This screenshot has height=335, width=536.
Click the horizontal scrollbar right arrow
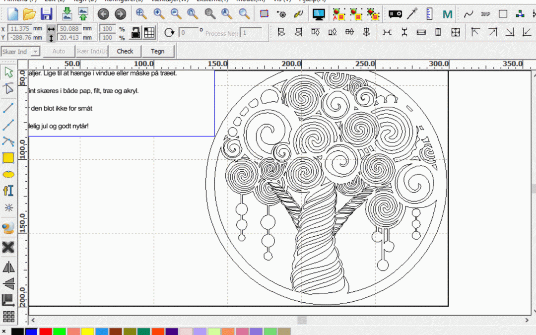pos(527,320)
